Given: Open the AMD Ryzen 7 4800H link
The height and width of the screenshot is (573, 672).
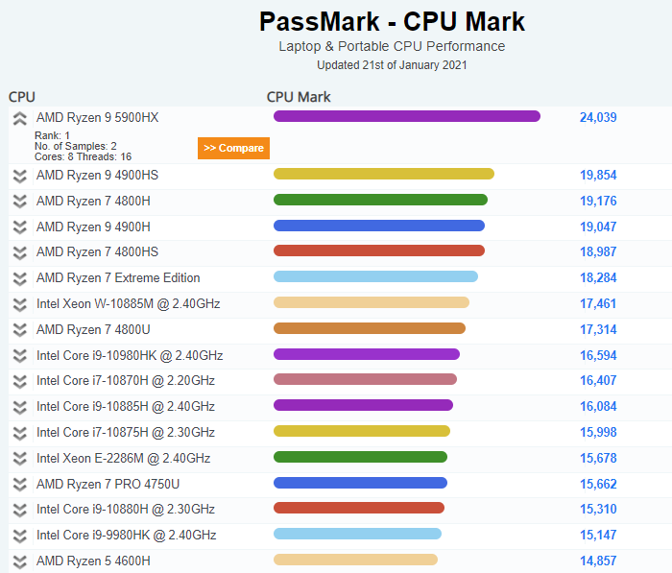Looking at the screenshot, I should click(93, 201).
